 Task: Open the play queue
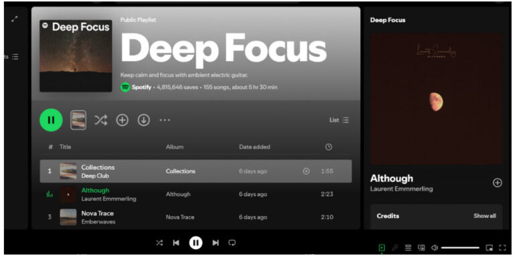[x=408, y=248]
